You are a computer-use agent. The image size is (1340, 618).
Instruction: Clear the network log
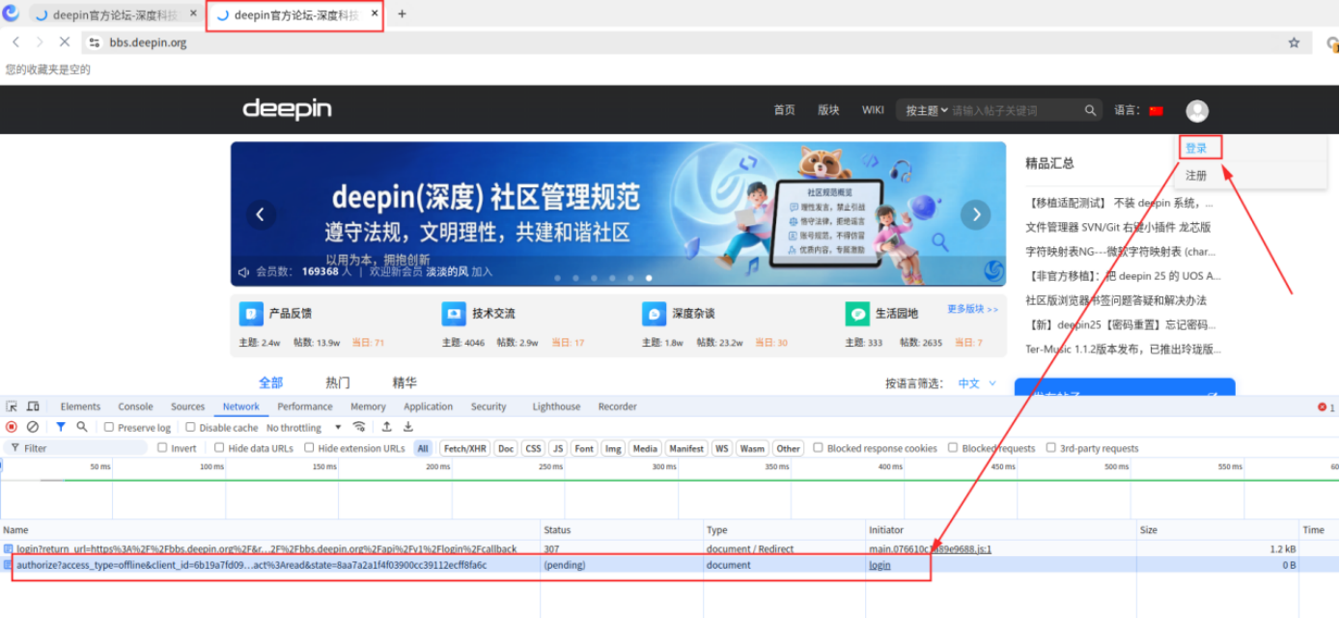pos(33,427)
